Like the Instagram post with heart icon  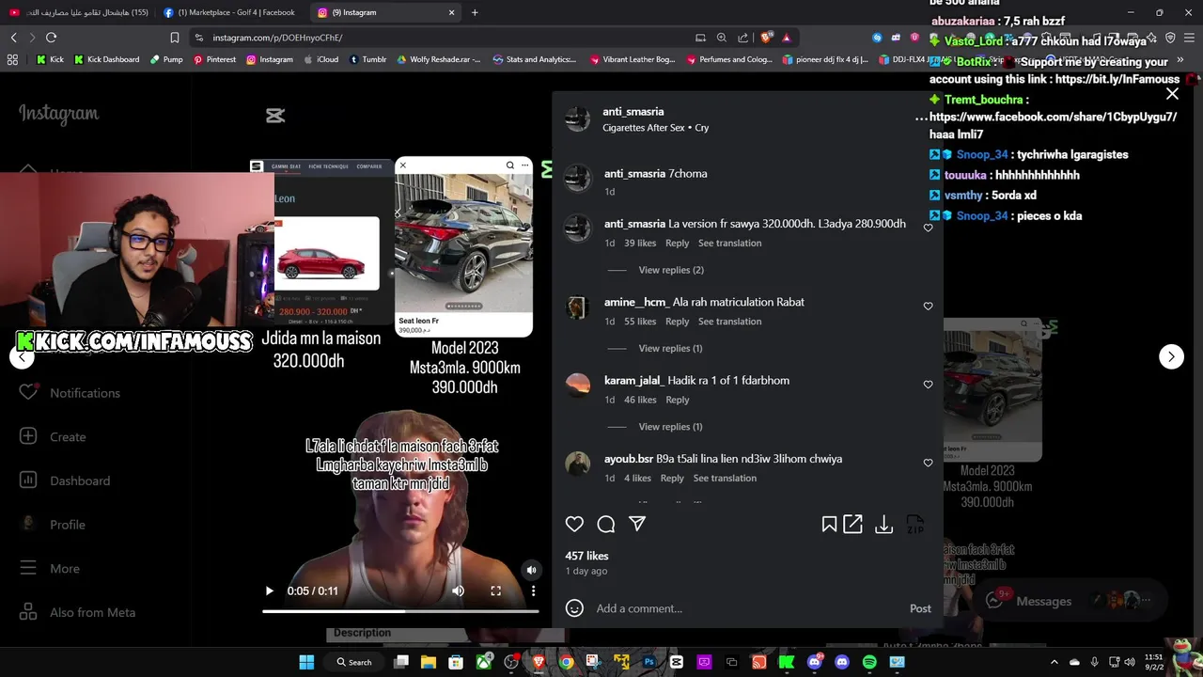coord(574,524)
